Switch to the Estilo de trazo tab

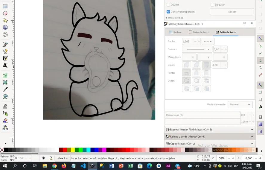coord(226,32)
